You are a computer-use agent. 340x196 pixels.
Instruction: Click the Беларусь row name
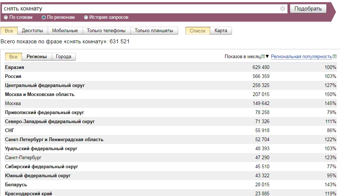(16, 185)
